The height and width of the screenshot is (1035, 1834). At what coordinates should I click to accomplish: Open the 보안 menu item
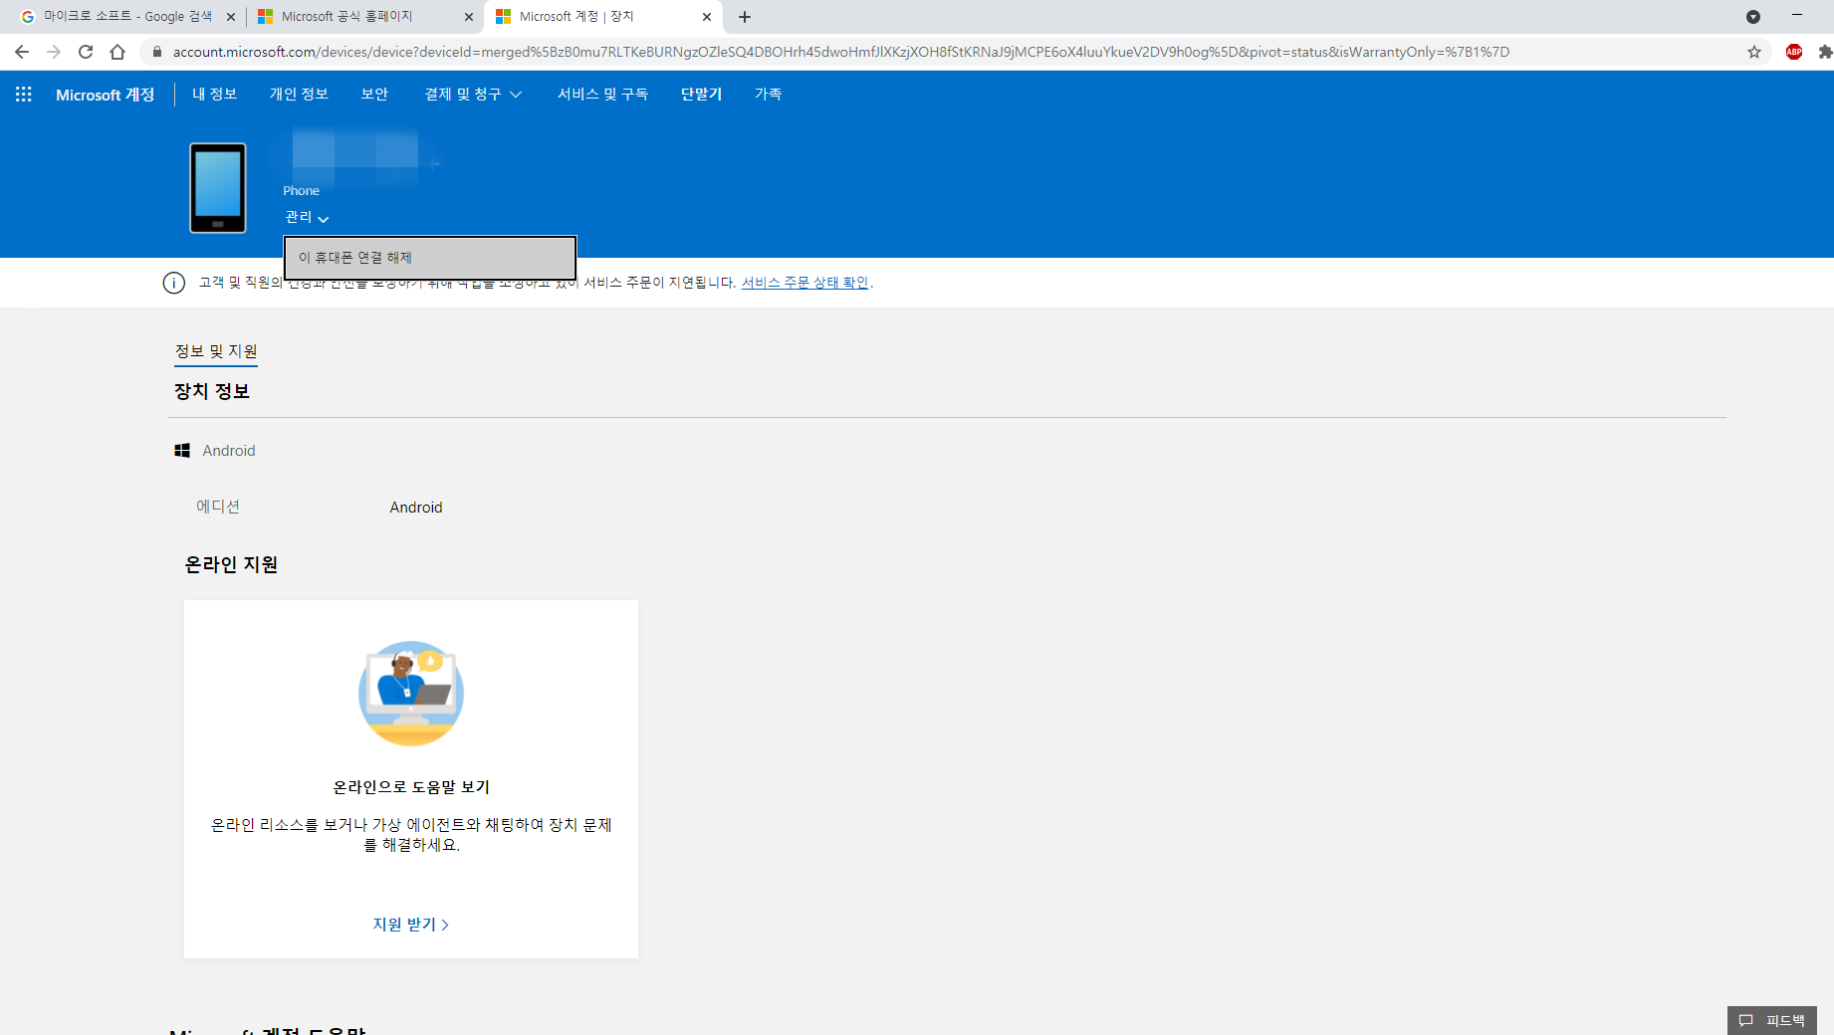[374, 94]
